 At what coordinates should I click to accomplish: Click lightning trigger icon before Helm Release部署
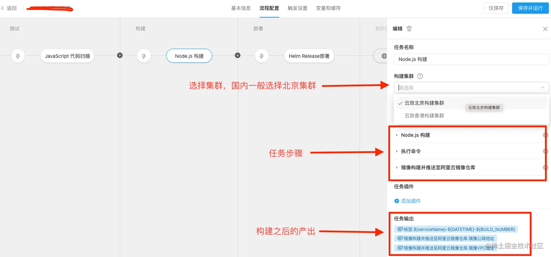point(261,56)
